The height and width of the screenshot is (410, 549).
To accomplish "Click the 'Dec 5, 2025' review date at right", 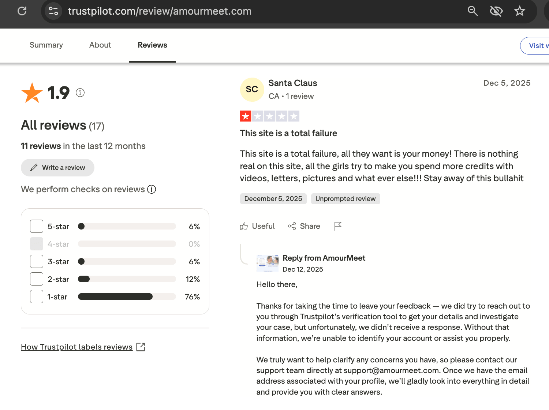I will (507, 83).
